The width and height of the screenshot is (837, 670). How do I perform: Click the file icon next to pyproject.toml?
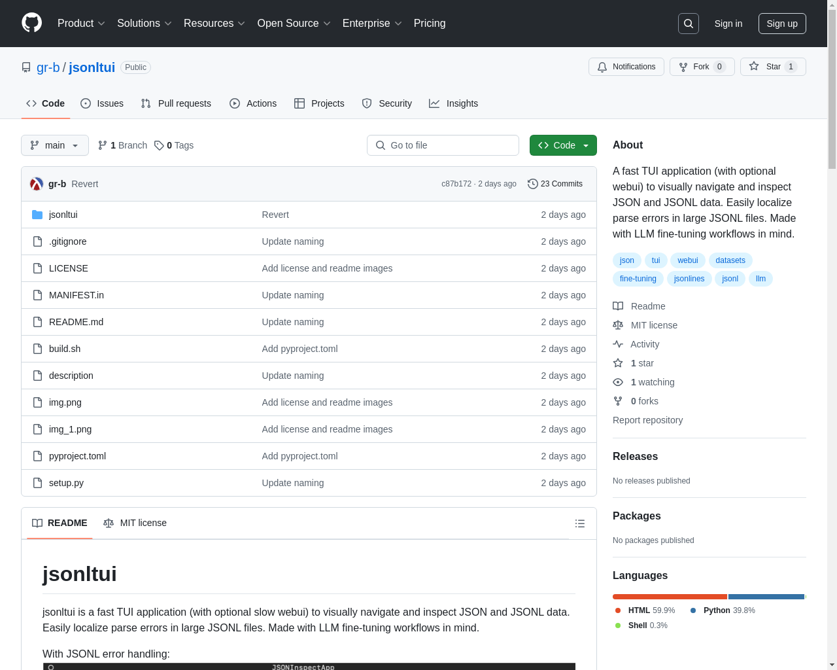click(x=37, y=456)
